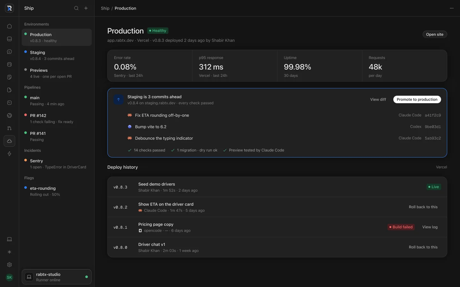The image size is (460, 287).
Task: Open the document edit icon
Action: (x=9, y=90)
